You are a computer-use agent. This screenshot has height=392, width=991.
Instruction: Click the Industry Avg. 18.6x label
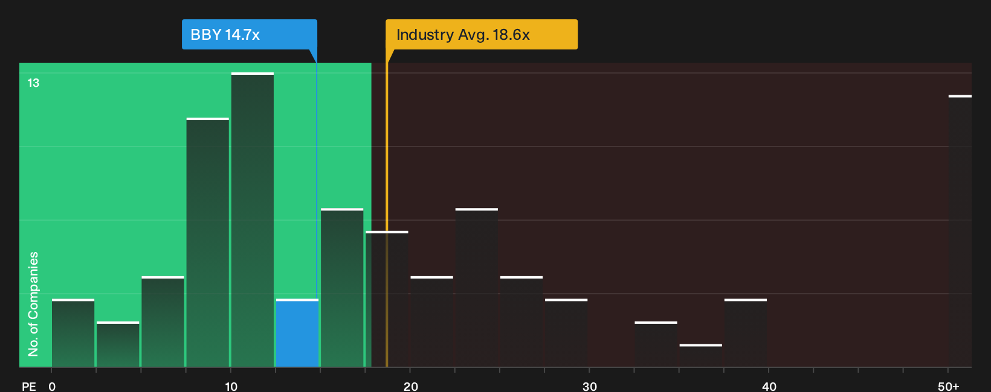point(482,34)
